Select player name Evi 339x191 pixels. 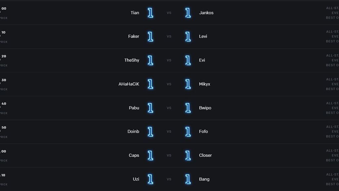pyautogui.click(x=202, y=60)
